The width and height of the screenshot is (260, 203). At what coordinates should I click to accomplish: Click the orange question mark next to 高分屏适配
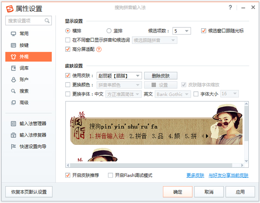coord(99,50)
